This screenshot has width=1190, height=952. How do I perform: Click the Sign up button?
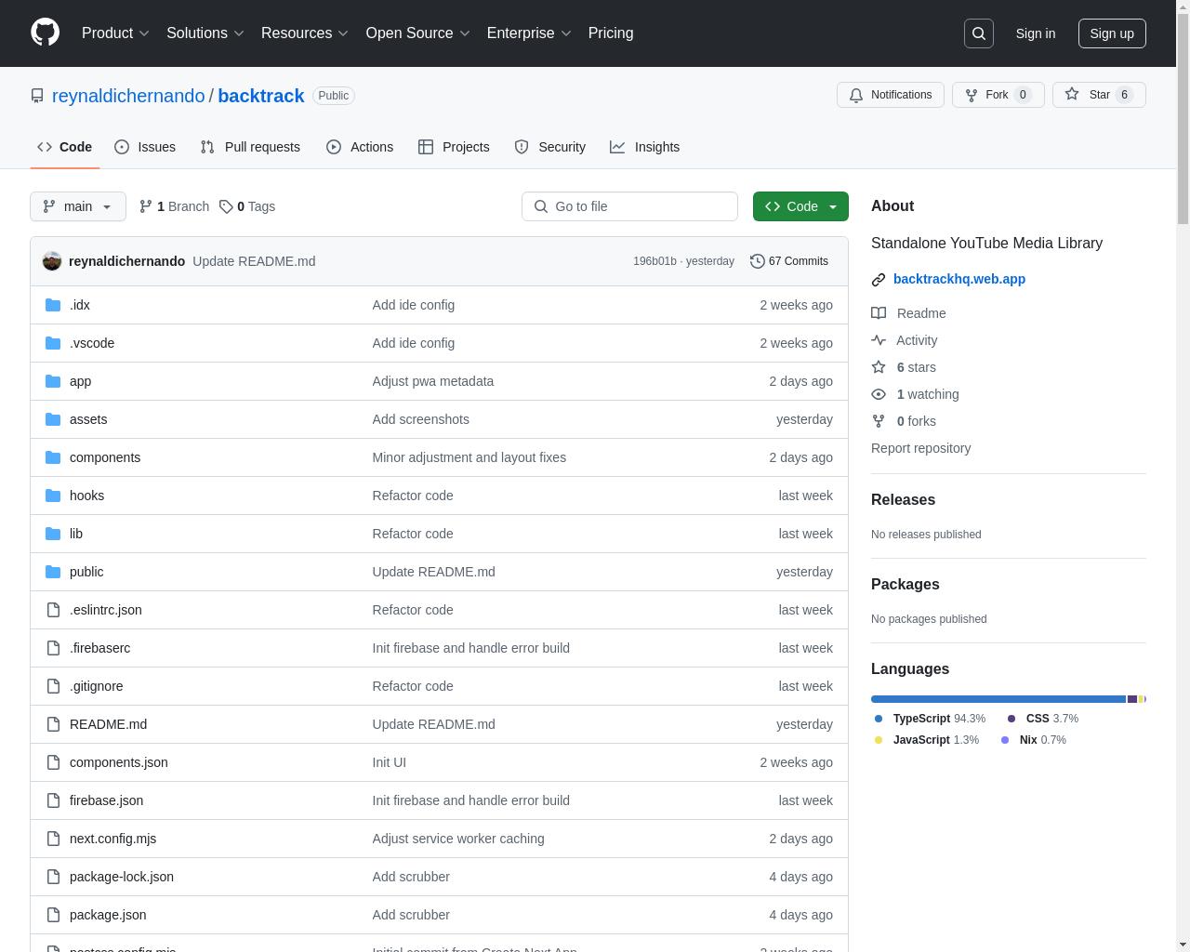click(x=1112, y=33)
